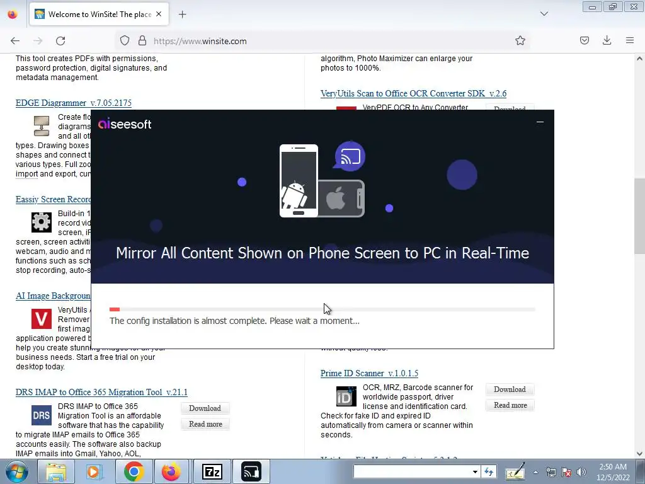The image size is (645, 484).
Task: Open the tracking protection shield icon
Action: (x=125, y=41)
